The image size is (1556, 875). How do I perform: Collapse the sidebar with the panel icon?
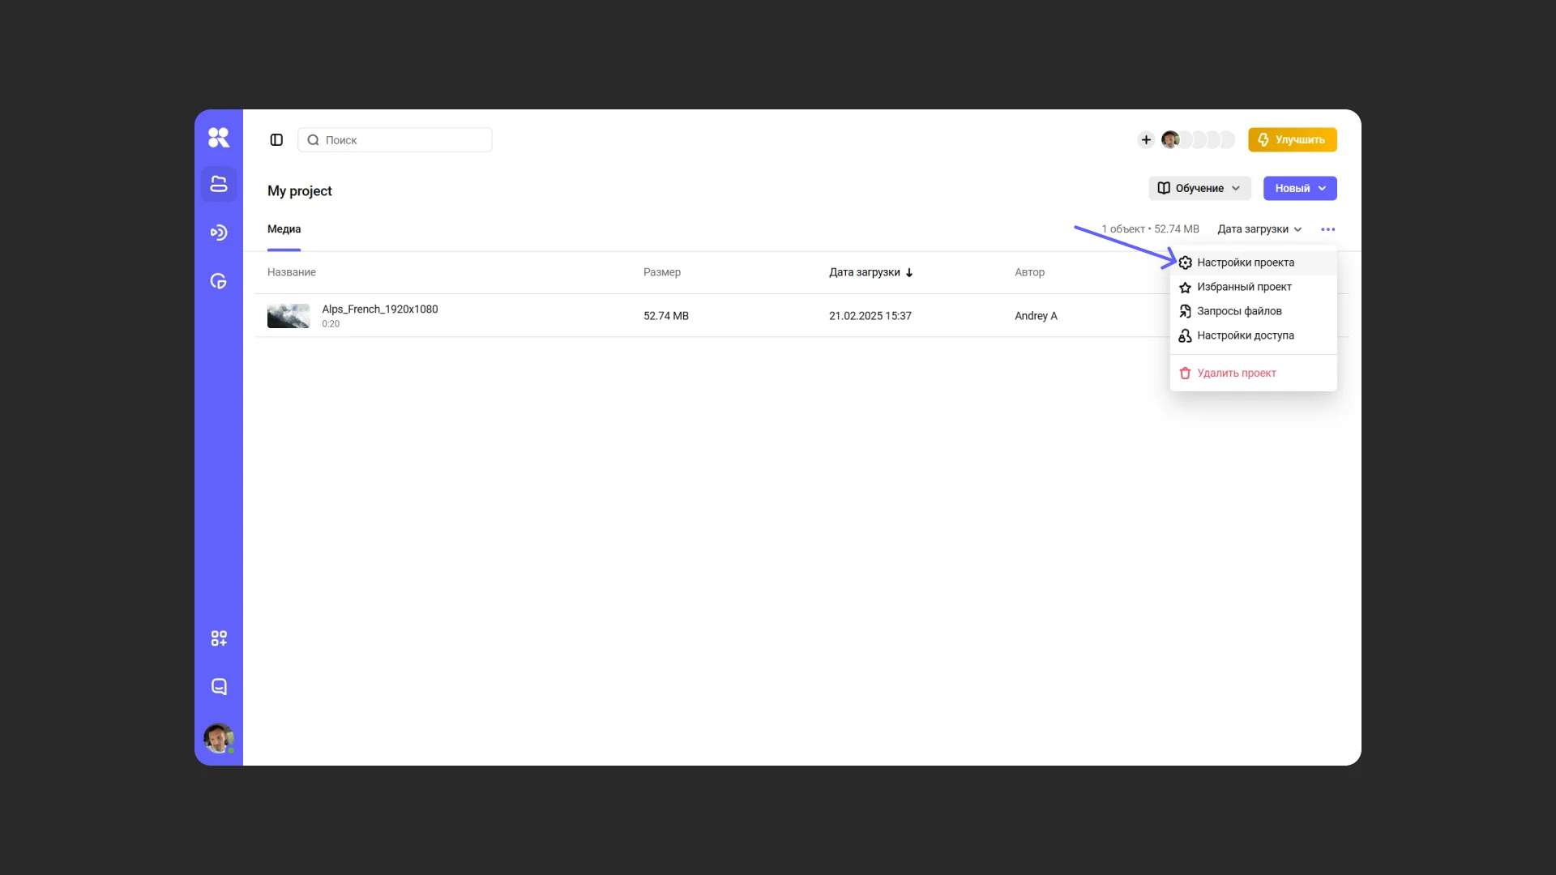pyautogui.click(x=276, y=139)
